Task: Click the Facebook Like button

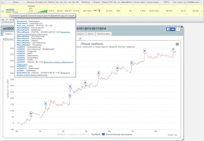Action: click(x=170, y=30)
